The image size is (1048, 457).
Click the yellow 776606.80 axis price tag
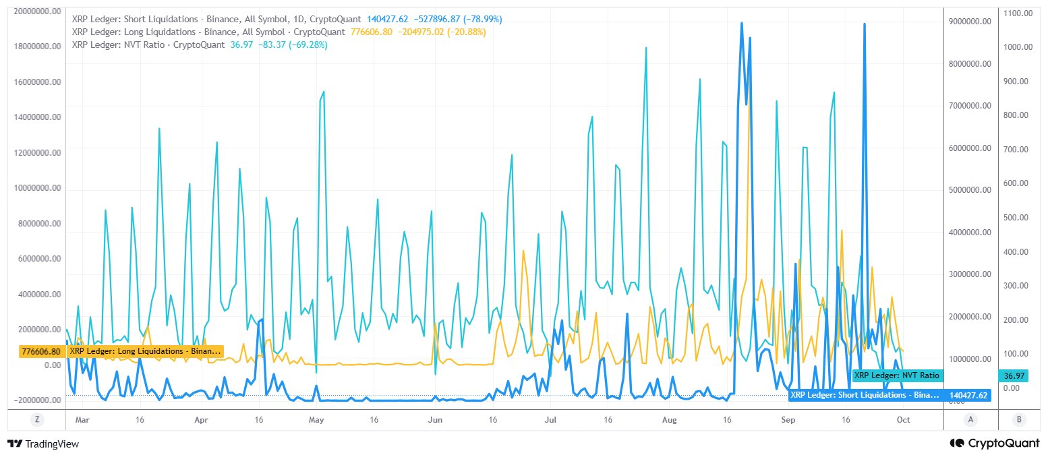42,351
